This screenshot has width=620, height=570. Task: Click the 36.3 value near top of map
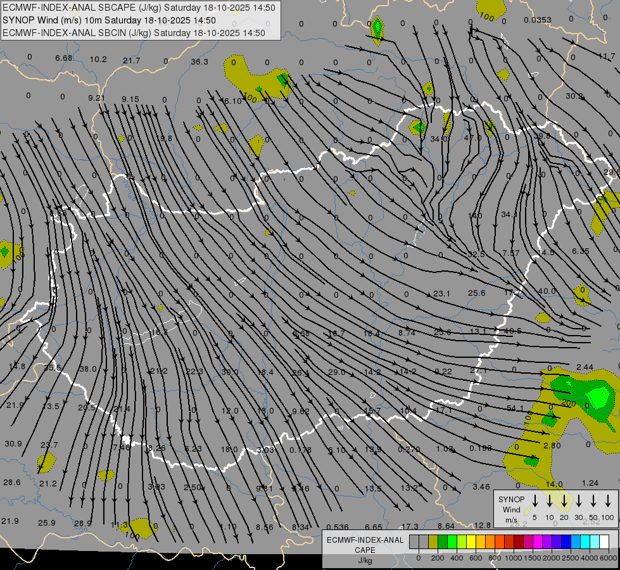tap(199, 61)
